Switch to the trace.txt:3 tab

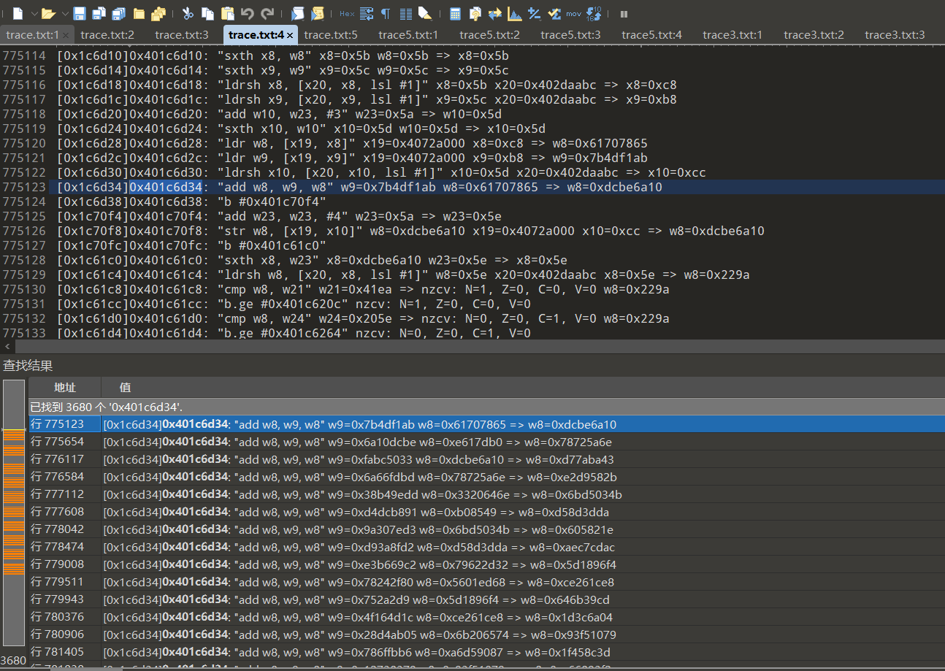(x=182, y=34)
